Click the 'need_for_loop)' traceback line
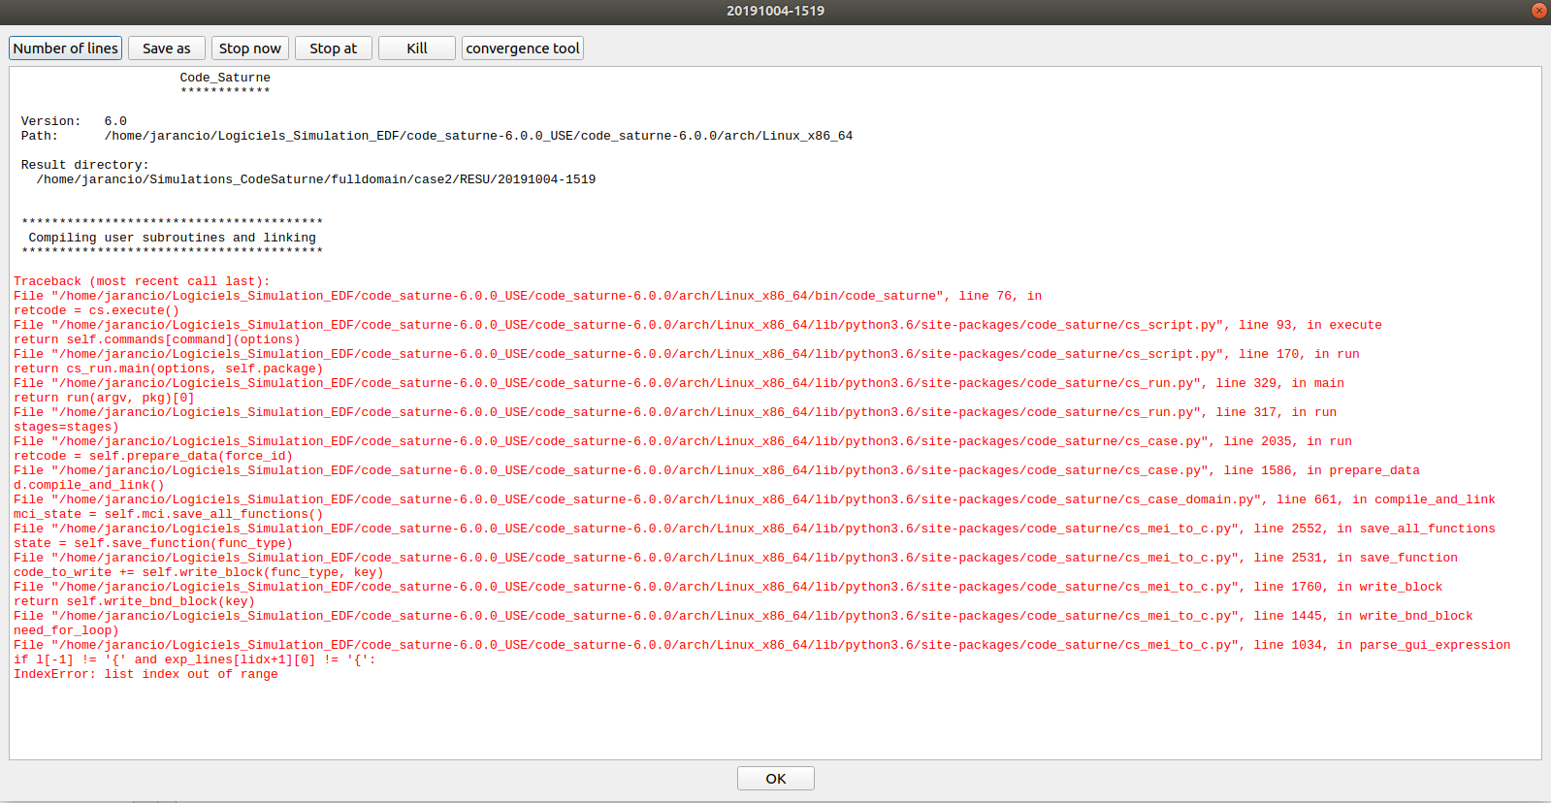Viewport: 1551px width, 803px height. (x=66, y=630)
